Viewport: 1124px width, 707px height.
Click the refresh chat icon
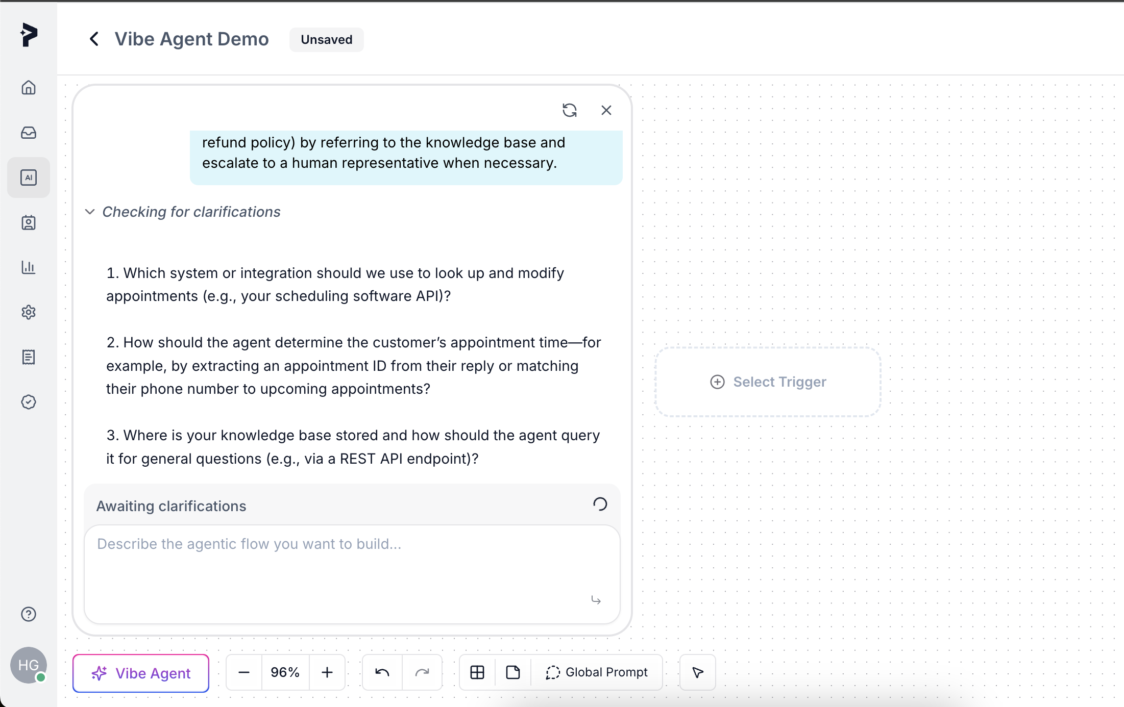[x=570, y=110]
